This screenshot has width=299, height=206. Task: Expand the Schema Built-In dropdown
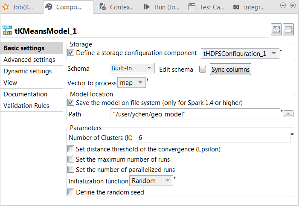click(x=149, y=68)
